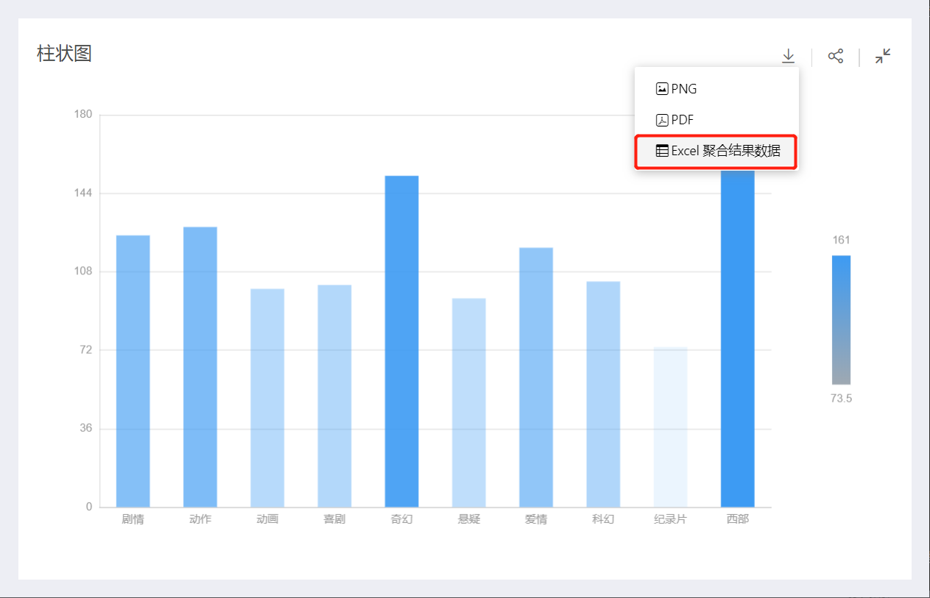Click the color gradient legend bar

click(841, 320)
